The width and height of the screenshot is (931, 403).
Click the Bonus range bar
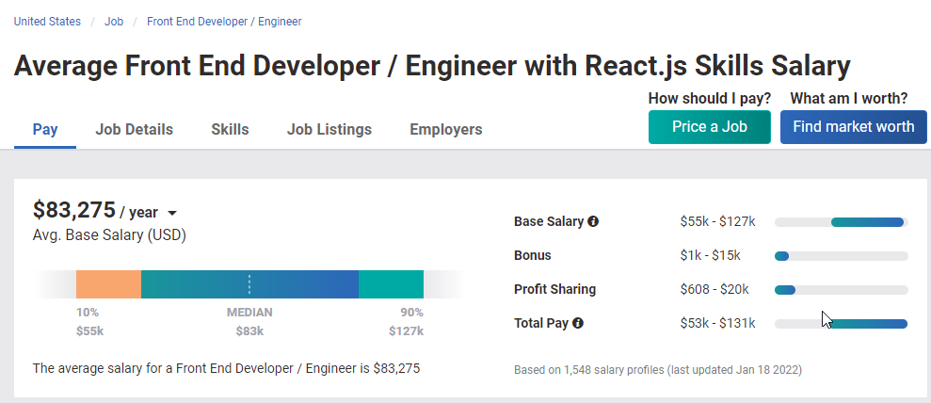pos(842,256)
